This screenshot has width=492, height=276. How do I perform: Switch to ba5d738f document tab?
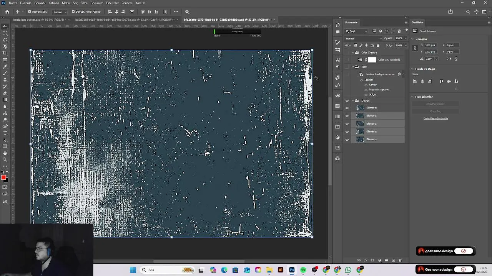point(124,20)
